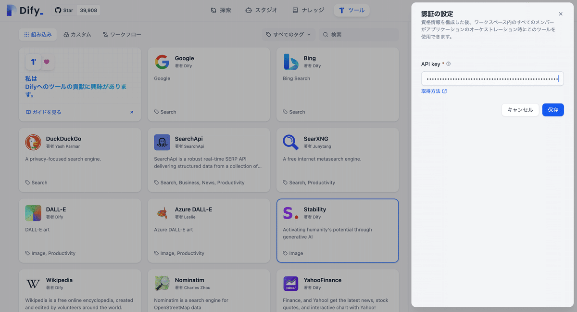Click Azure DALL-E palette icon
This screenshot has height=312, width=577.
[x=162, y=213]
